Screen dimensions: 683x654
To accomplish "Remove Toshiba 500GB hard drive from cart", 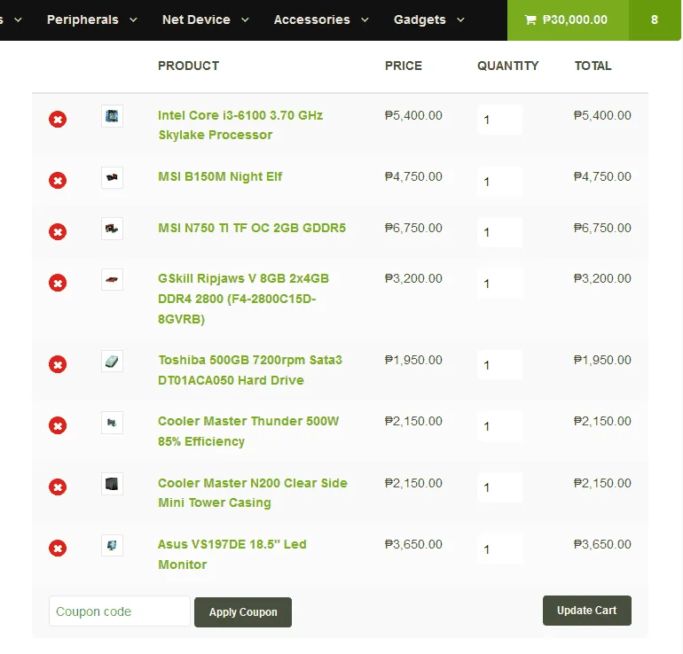I will [x=58, y=364].
